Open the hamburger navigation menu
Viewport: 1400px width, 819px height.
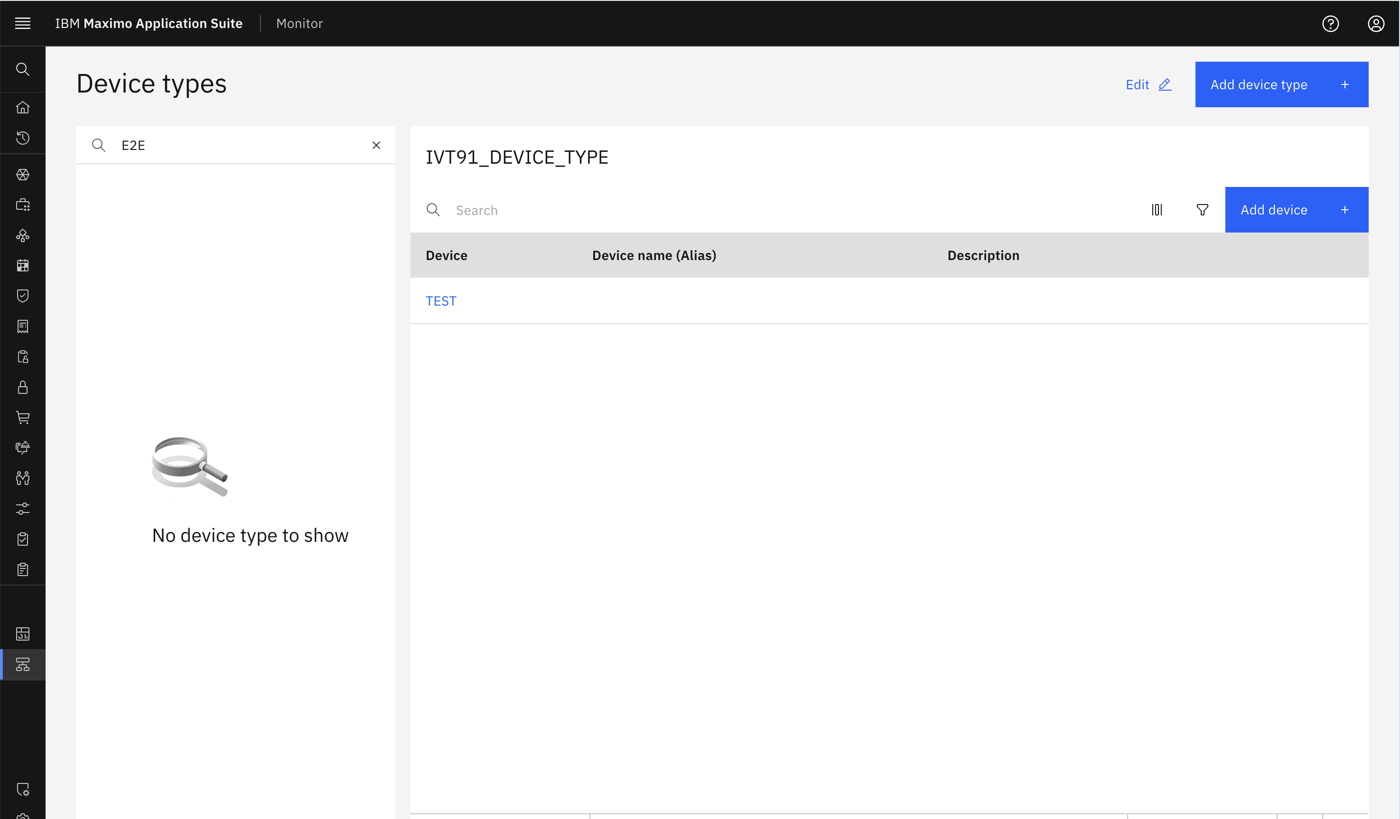[x=23, y=23]
